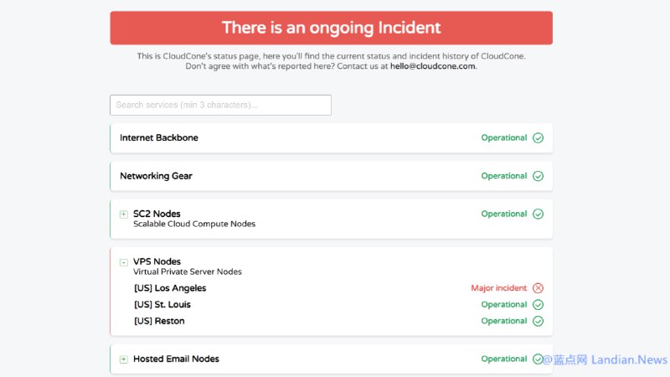Click the [US] Reston node entry

tap(159, 321)
